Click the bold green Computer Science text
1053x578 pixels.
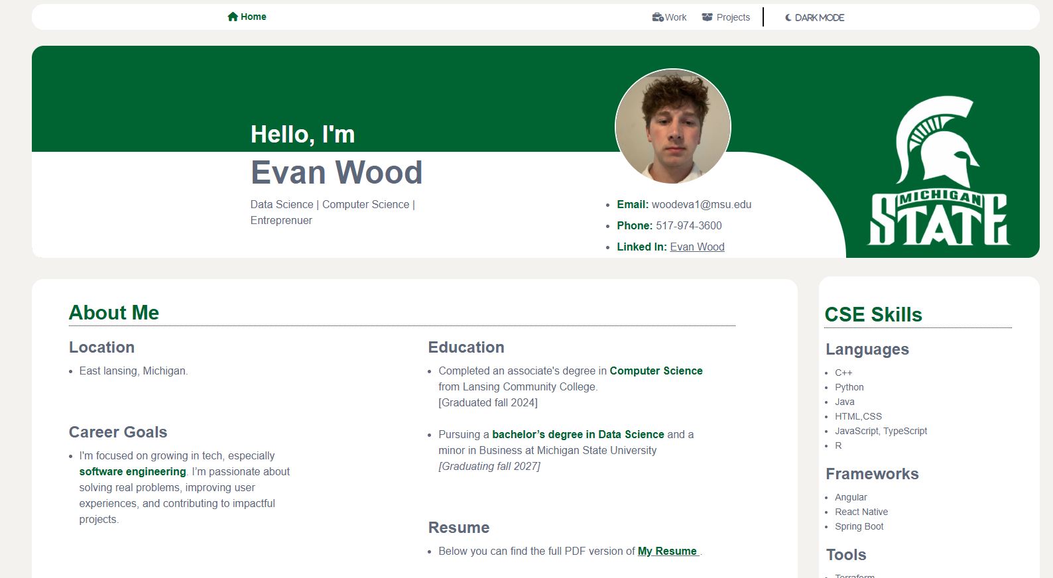pos(656,371)
